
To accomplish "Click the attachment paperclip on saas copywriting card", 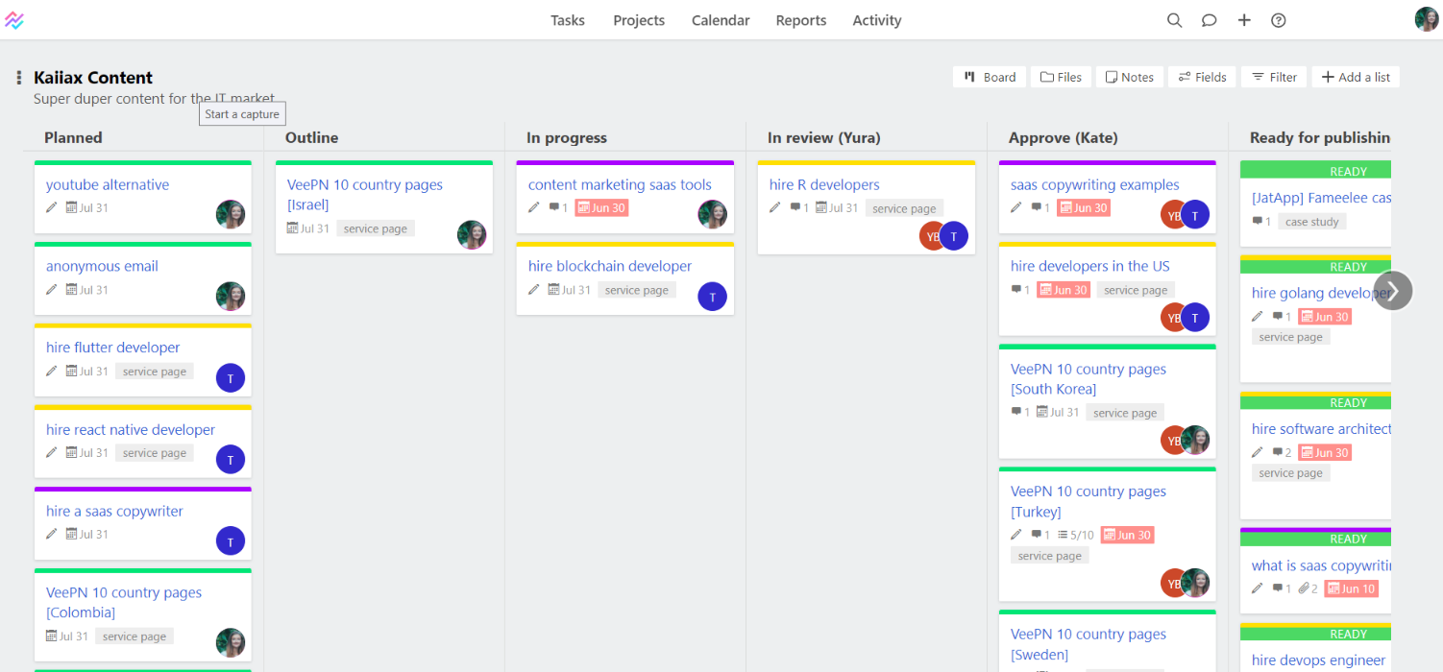I will [1305, 588].
